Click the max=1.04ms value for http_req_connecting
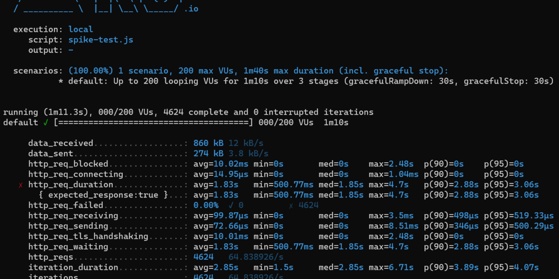Image resolution: width=559 pixels, height=279 pixels. (393, 174)
